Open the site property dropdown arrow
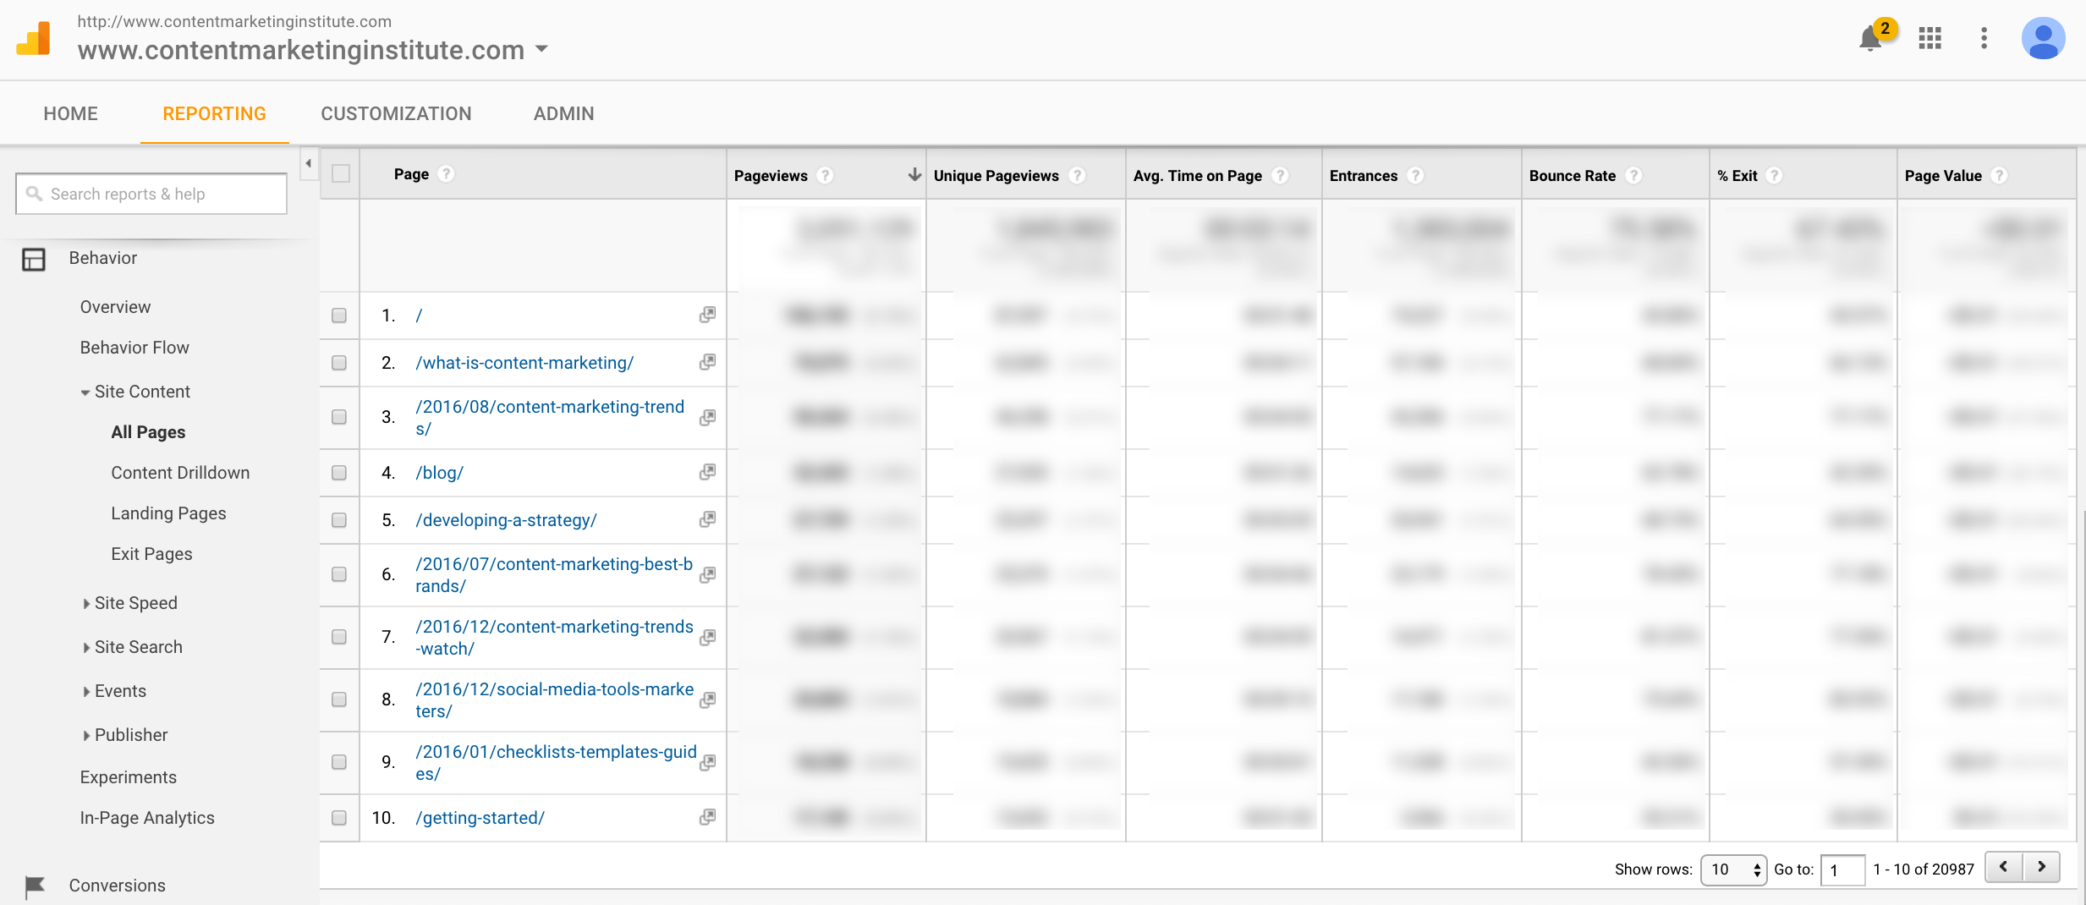This screenshot has height=905, width=2086. [x=541, y=49]
